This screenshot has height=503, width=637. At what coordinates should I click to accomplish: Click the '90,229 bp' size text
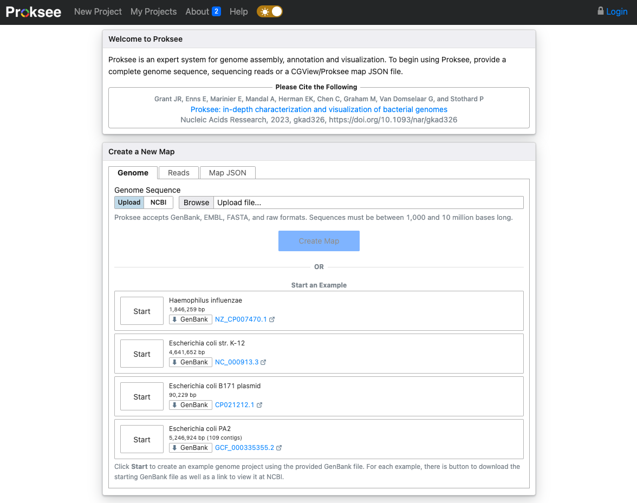point(183,395)
